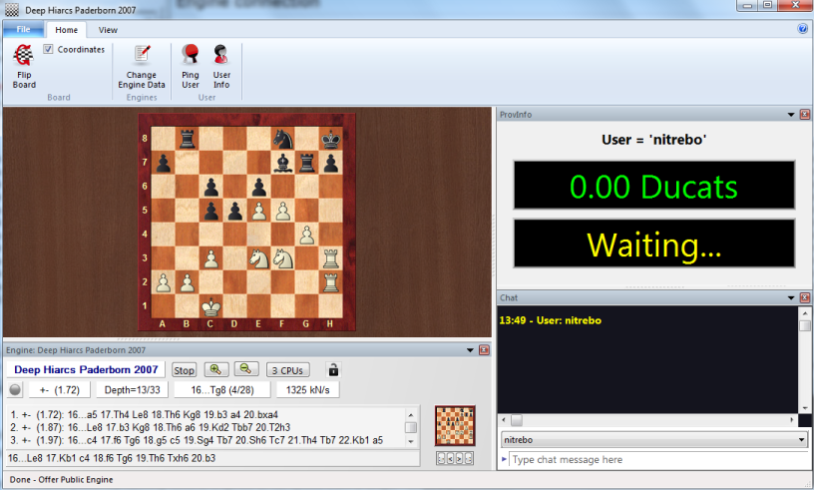Click the Ping User icon
Image resolution: width=814 pixels, height=490 pixels.
[x=190, y=57]
